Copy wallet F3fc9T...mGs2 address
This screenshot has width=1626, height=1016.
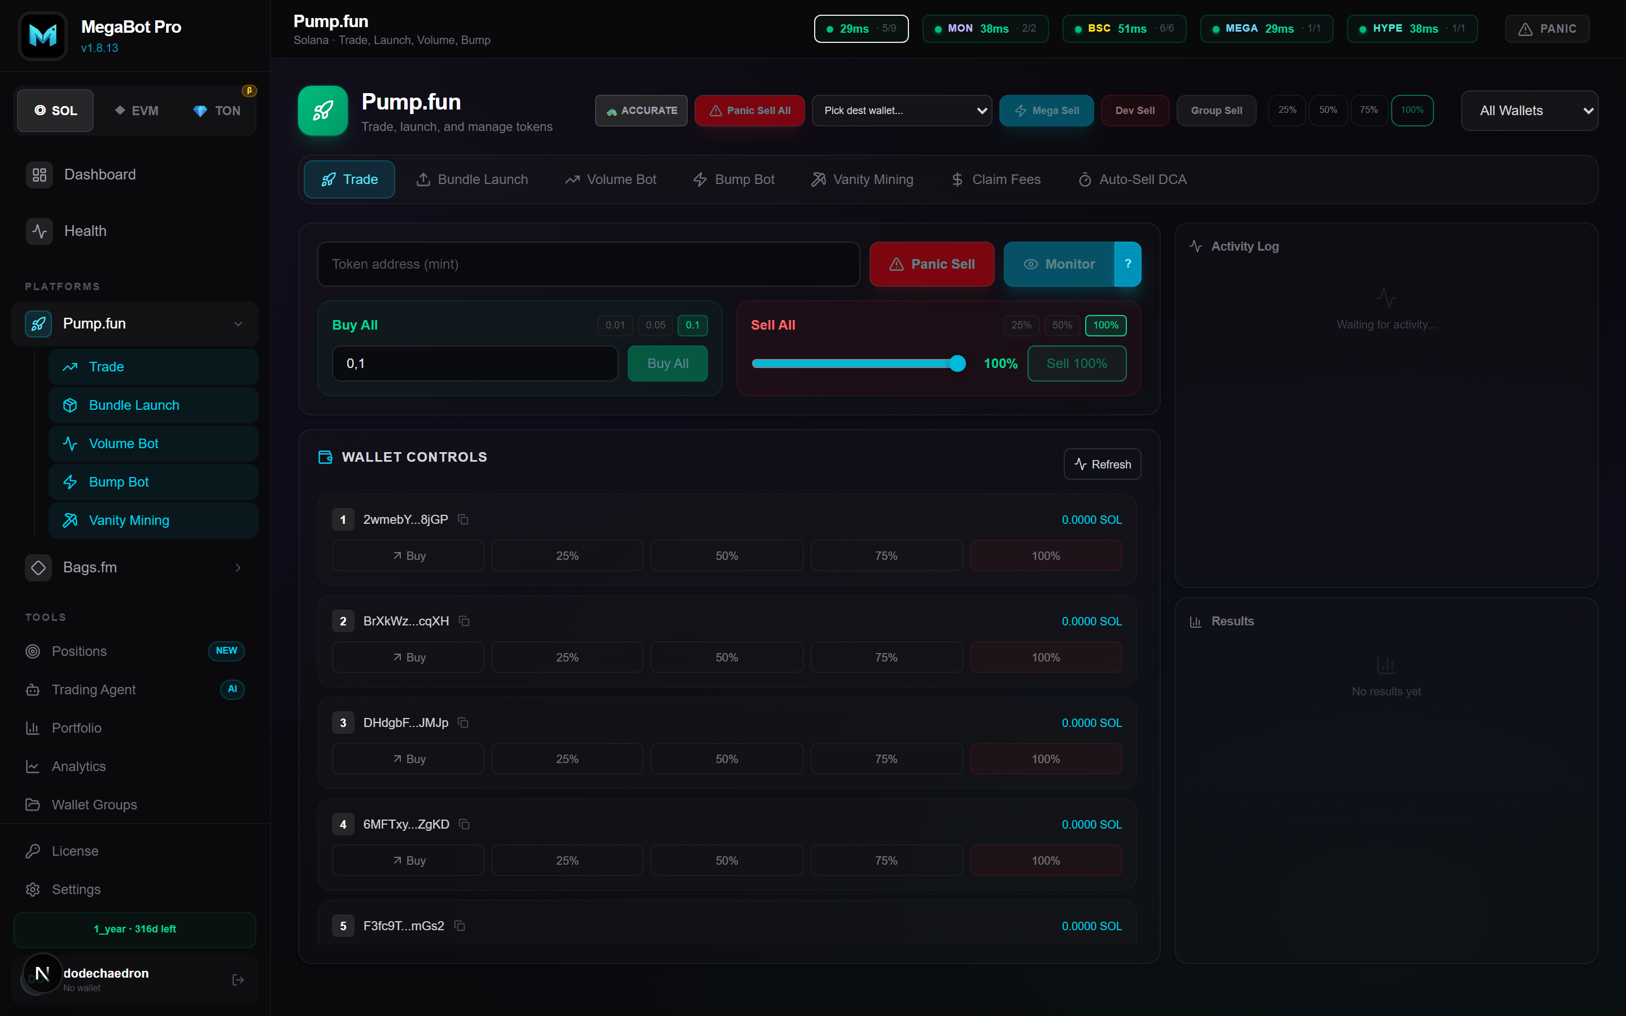460,925
